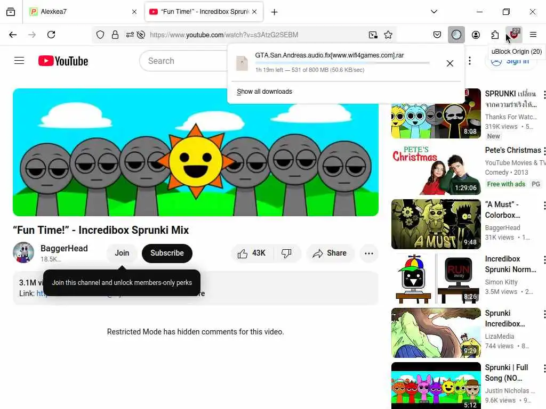Go to the YouTube home logo
The image size is (546, 409).
point(63,61)
